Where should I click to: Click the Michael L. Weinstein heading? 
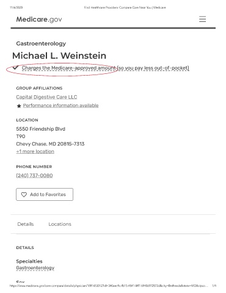tap(59, 56)
